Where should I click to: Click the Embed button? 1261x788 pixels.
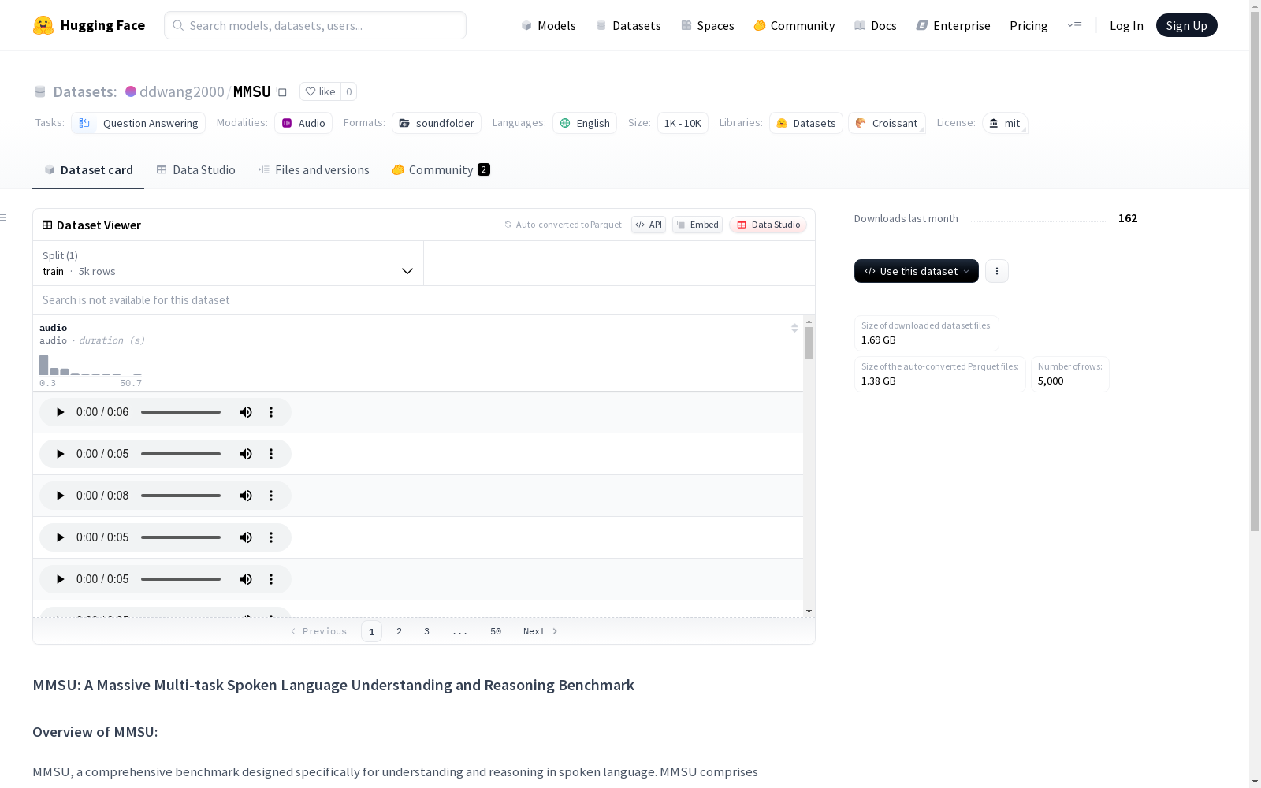(x=697, y=225)
